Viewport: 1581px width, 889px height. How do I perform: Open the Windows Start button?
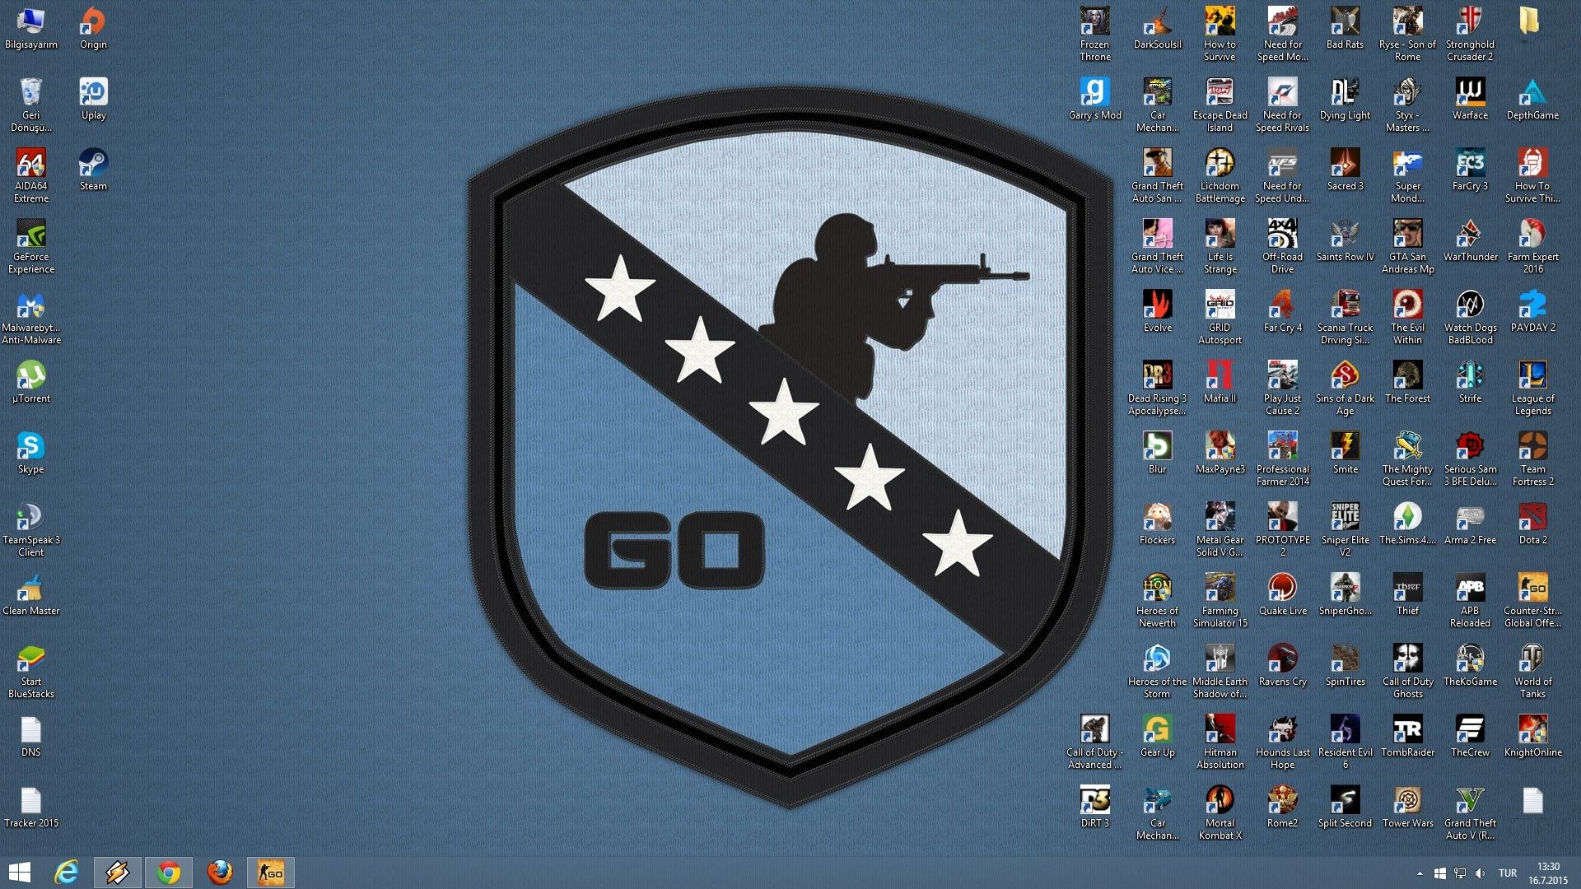coord(19,873)
